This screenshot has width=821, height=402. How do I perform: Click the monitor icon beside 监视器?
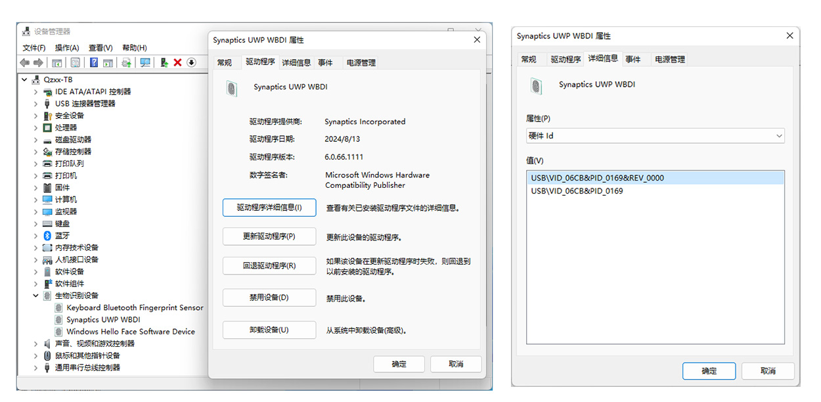pos(47,212)
